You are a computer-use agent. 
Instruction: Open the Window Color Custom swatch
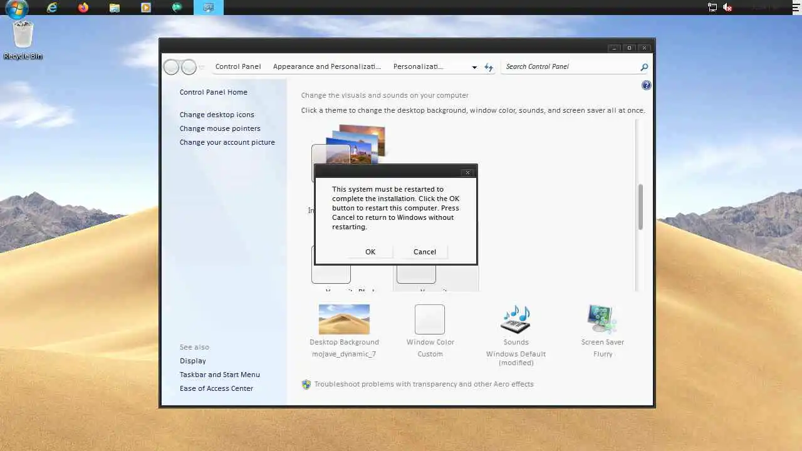[x=430, y=319]
